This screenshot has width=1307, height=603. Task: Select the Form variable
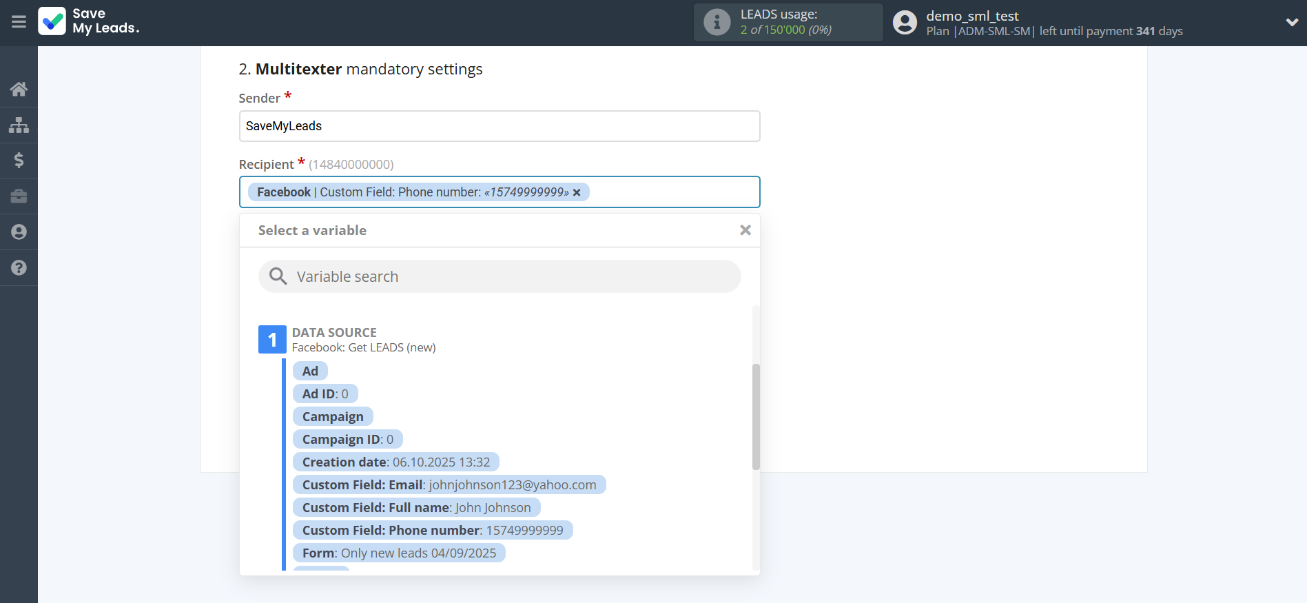click(398, 553)
